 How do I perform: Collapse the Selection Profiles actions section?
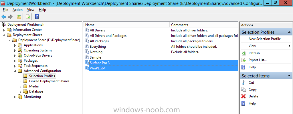pos(289,32)
